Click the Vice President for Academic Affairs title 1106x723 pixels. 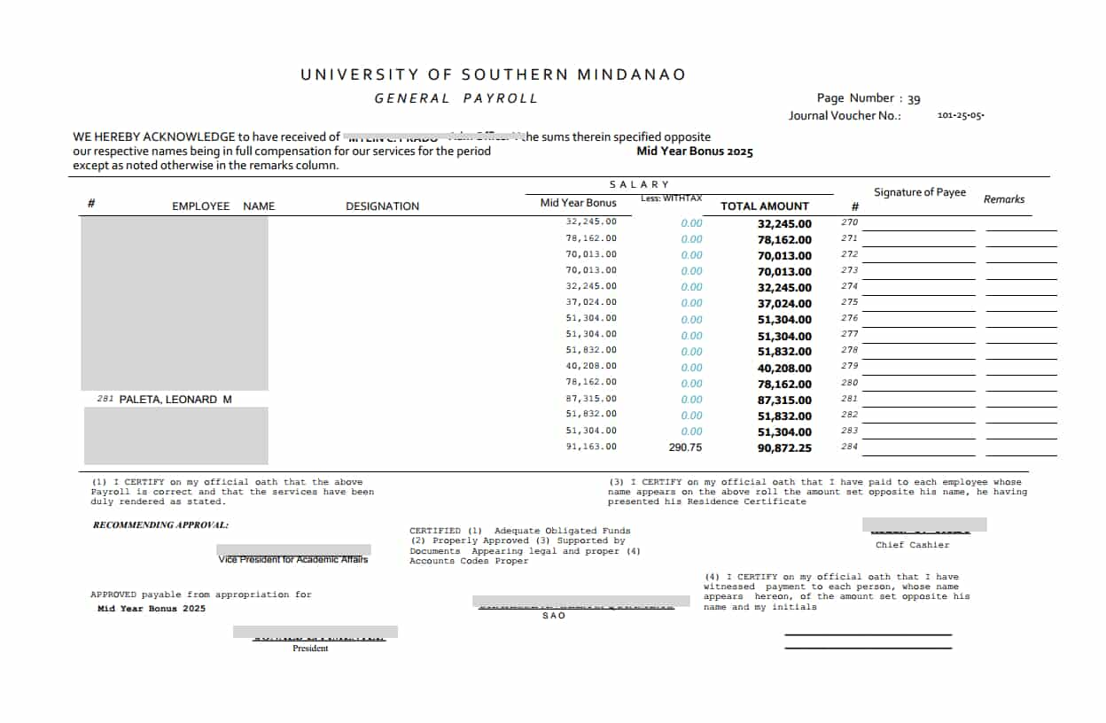pyautogui.click(x=293, y=559)
